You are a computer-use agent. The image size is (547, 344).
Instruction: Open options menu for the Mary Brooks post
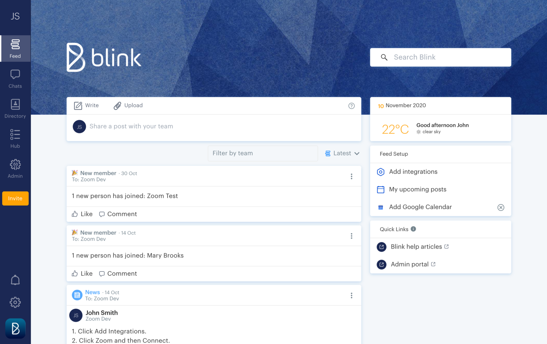pos(351,236)
